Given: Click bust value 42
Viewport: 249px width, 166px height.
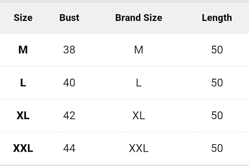Looking at the screenshot, I should [x=69, y=116].
